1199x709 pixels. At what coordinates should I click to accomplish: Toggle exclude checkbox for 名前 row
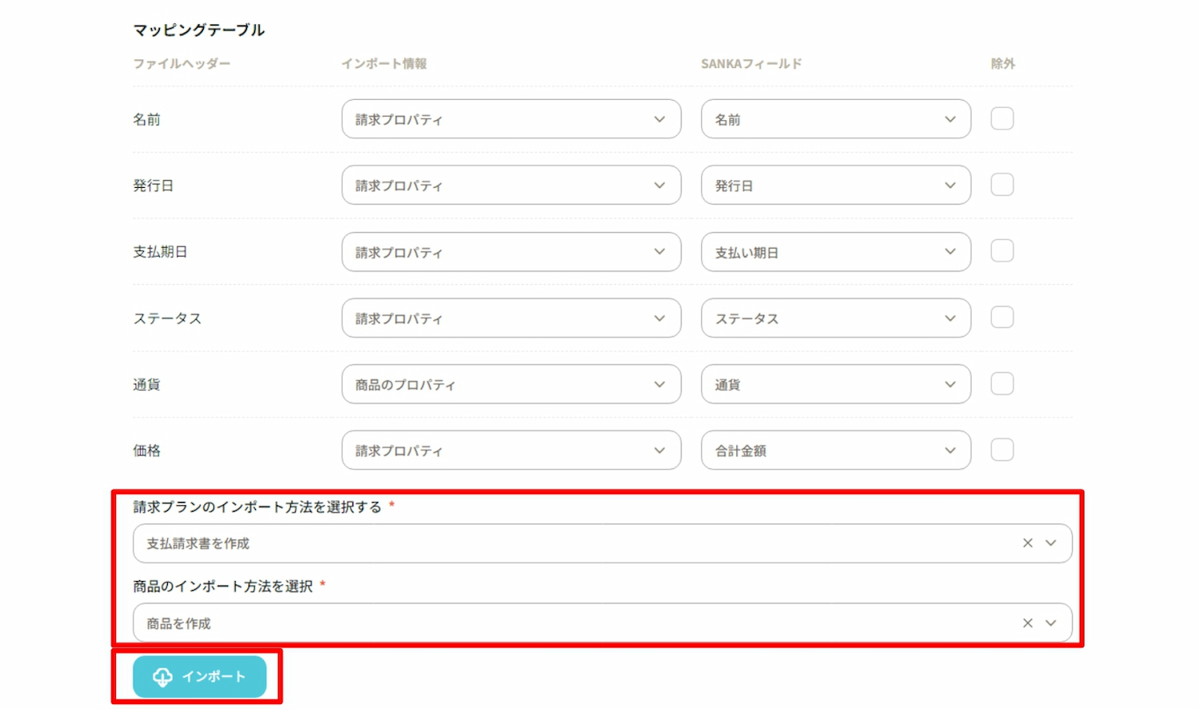(1002, 119)
